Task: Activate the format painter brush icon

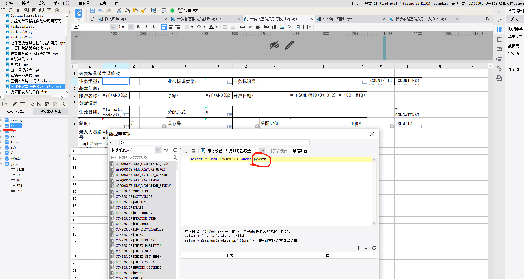Action: tap(144, 11)
